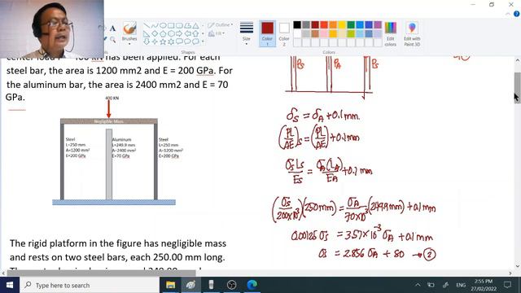Viewport: 521px width, 293px height.
Task: Select the Oval shape
Action: coord(163,25)
